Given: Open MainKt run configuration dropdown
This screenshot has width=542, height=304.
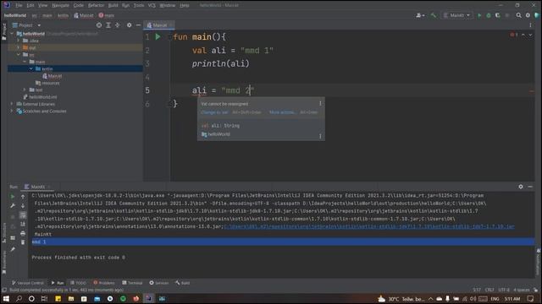Looking at the screenshot, I should 457,15.
